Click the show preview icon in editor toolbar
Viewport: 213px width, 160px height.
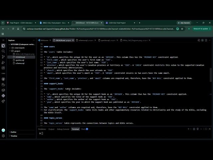(x=202, y=40)
